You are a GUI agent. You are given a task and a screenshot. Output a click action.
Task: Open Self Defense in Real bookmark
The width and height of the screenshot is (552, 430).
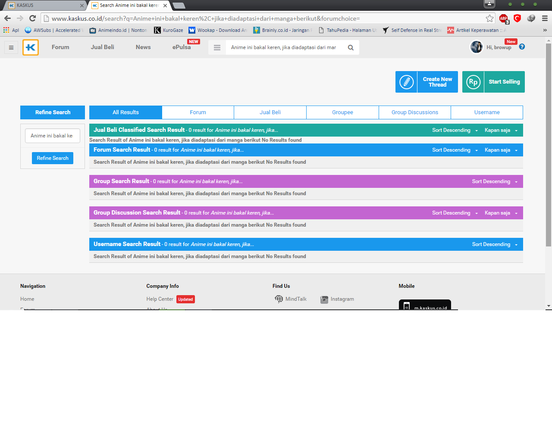click(412, 30)
